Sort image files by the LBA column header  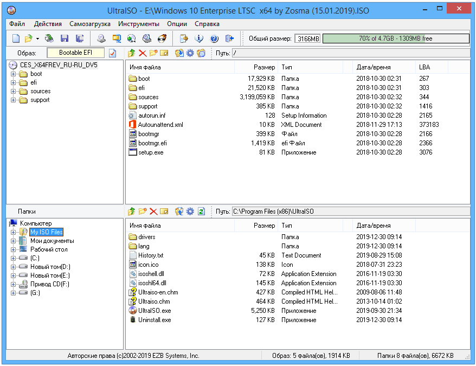[x=432, y=67]
